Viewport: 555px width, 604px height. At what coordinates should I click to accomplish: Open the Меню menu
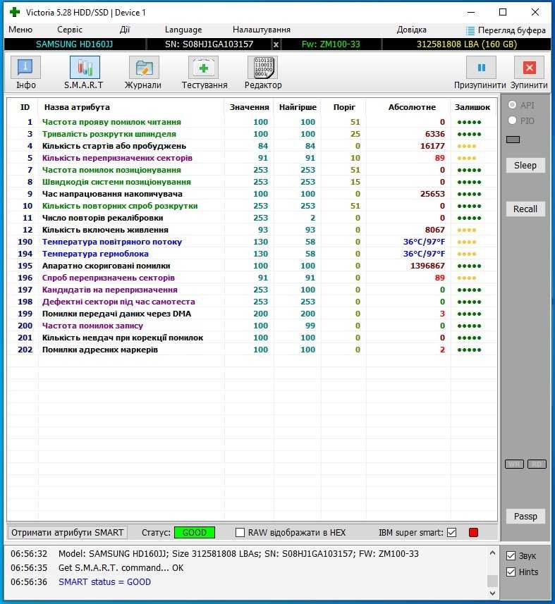[x=20, y=30]
